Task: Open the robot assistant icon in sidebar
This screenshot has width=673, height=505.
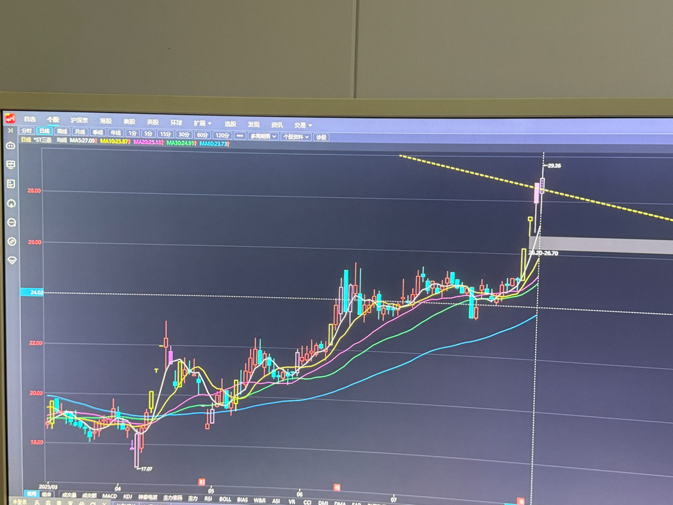Action: (11, 145)
